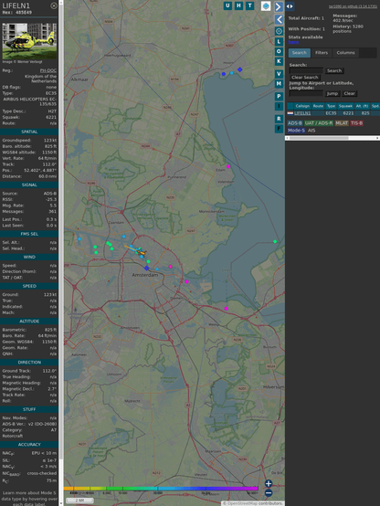Click the left chevron sidebar arrow
Screen dimensions: 380x506
(279, 19)
